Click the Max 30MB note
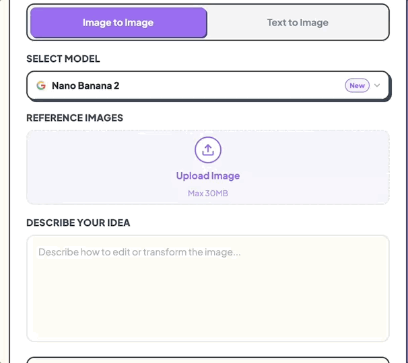This screenshot has width=408, height=363. pyautogui.click(x=208, y=194)
